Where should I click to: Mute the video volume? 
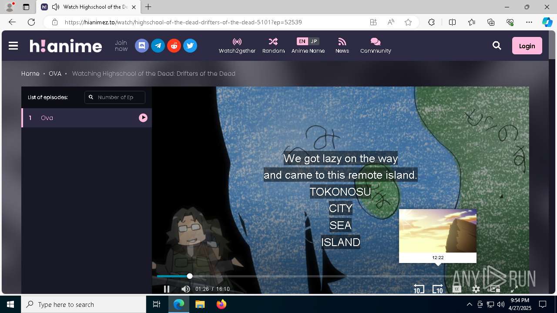[185, 289]
